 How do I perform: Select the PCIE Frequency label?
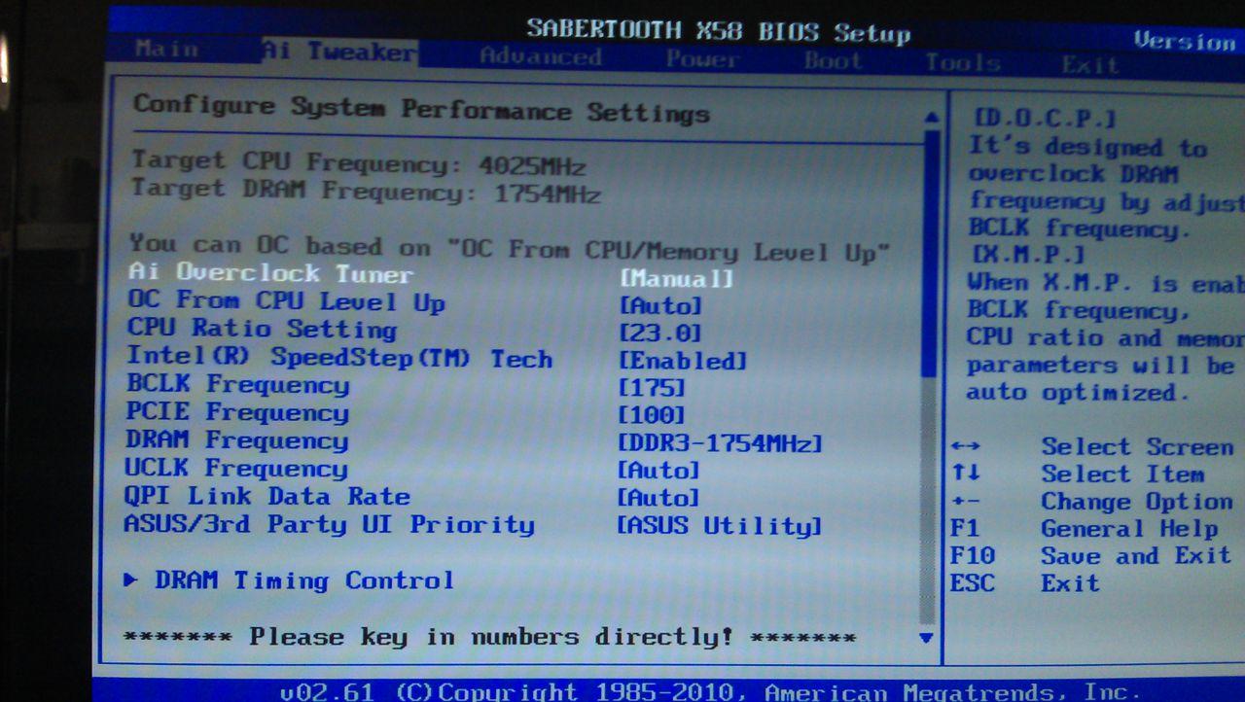[x=237, y=412]
